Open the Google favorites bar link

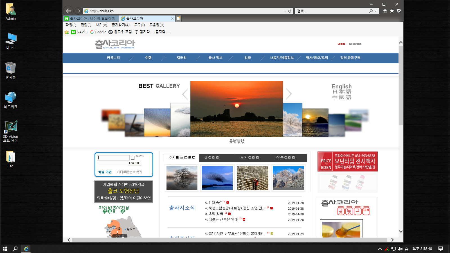(x=98, y=32)
